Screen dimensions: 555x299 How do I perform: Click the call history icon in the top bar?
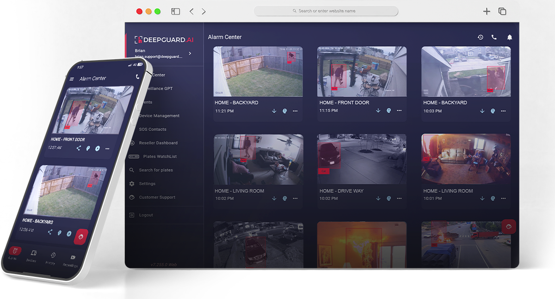click(480, 37)
